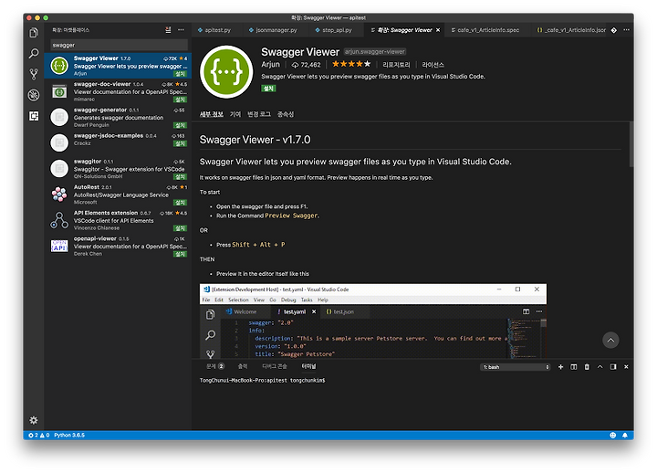Add a new terminal with plus icon
Screen dimensions: 657x473
click(560, 367)
